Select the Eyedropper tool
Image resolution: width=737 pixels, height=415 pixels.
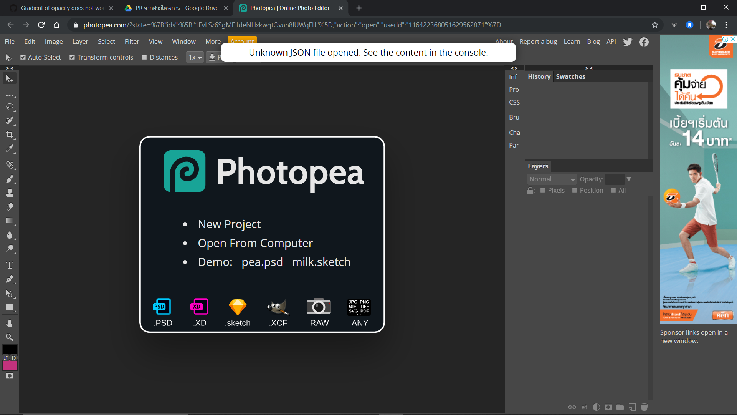coord(10,149)
